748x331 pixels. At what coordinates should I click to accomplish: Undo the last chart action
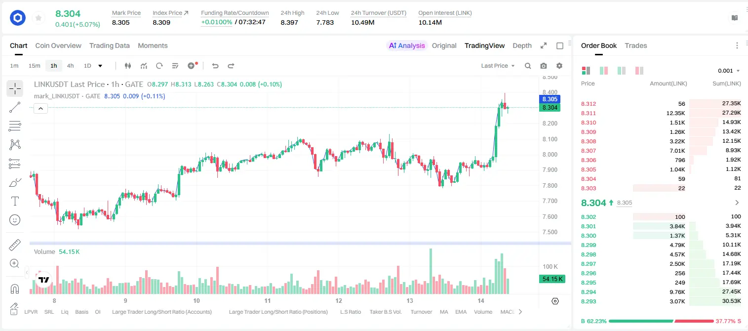[215, 66]
